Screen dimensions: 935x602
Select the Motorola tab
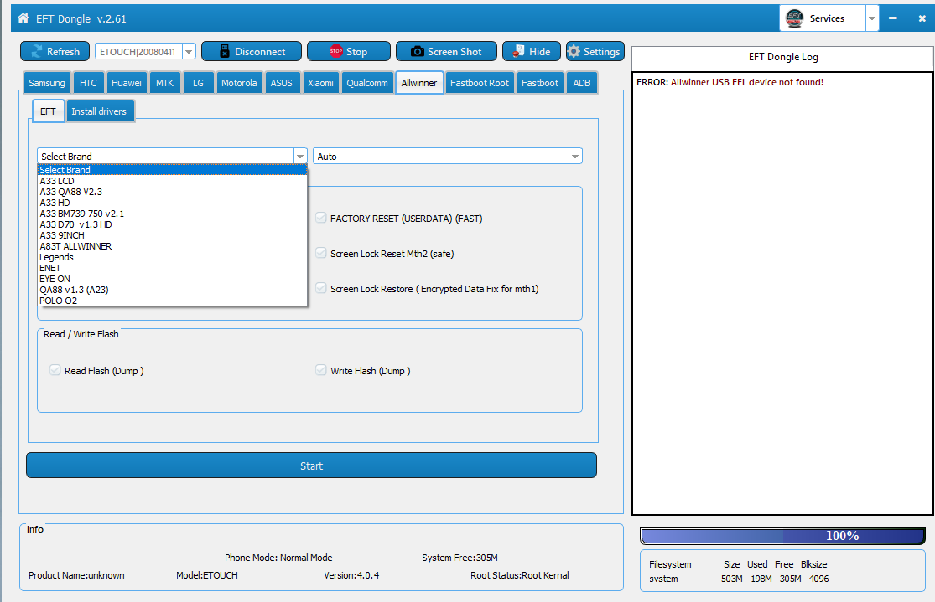[239, 83]
